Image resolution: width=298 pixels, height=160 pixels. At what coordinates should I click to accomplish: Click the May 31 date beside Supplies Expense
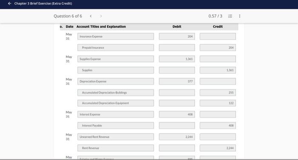[69, 59]
